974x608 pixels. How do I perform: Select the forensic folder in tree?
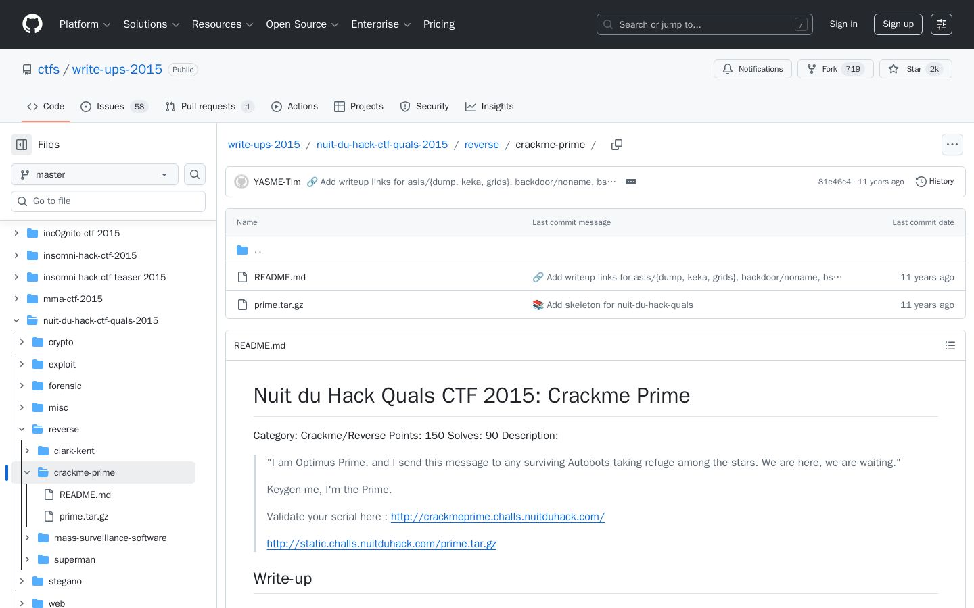(x=65, y=386)
